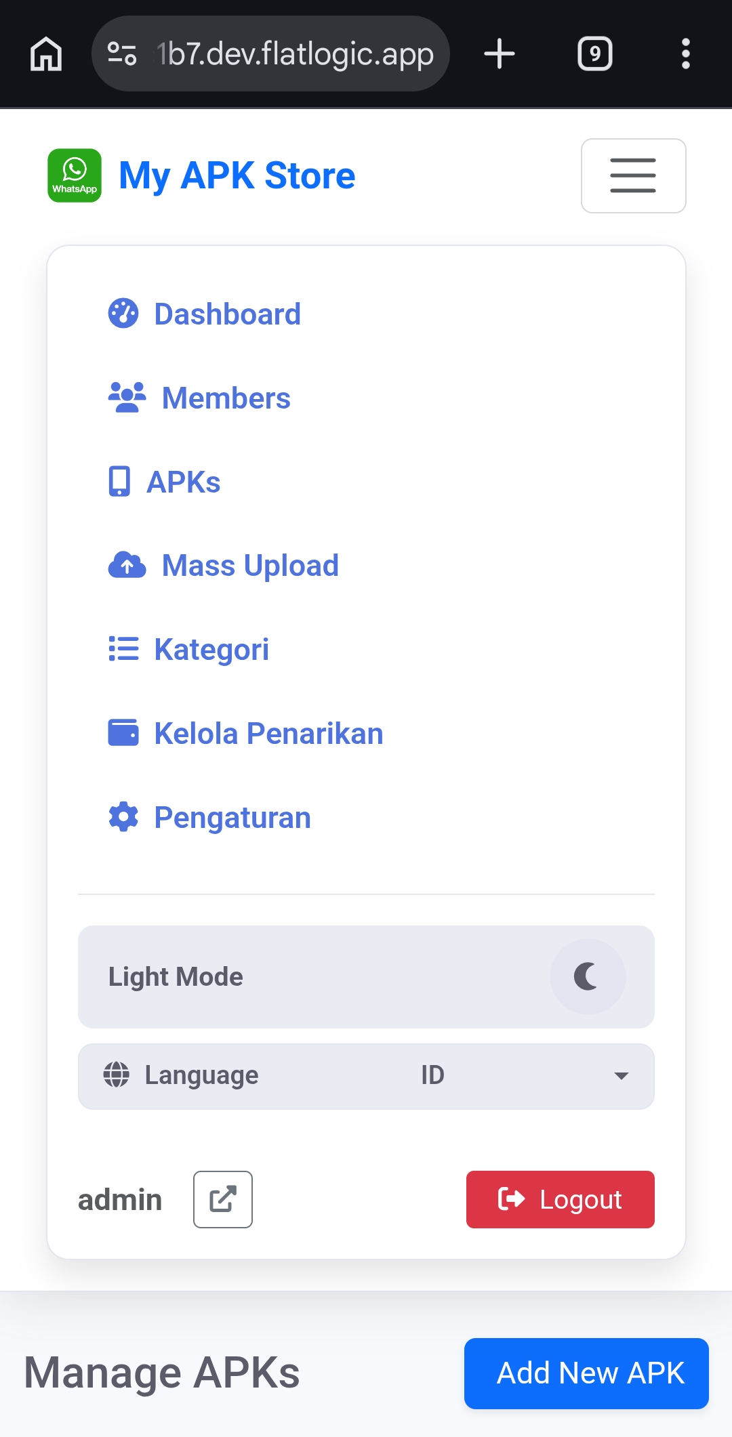Open the browser tab switcher showing 9
The image size is (732, 1437).
click(594, 54)
